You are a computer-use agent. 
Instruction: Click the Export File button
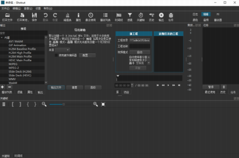point(56,87)
